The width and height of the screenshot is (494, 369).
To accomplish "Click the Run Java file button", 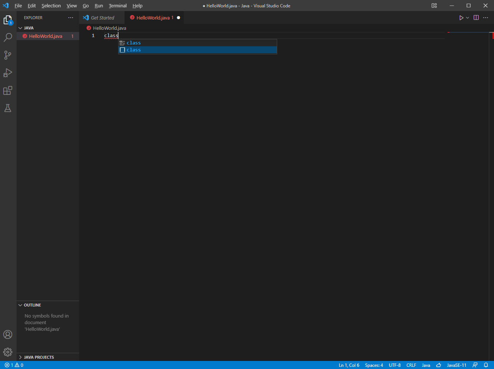I will [461, 17].
